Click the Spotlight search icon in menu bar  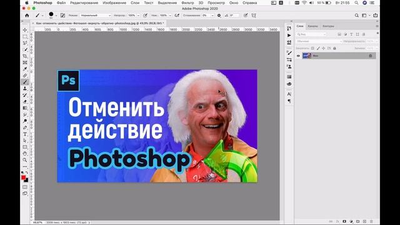coord(356,2)
